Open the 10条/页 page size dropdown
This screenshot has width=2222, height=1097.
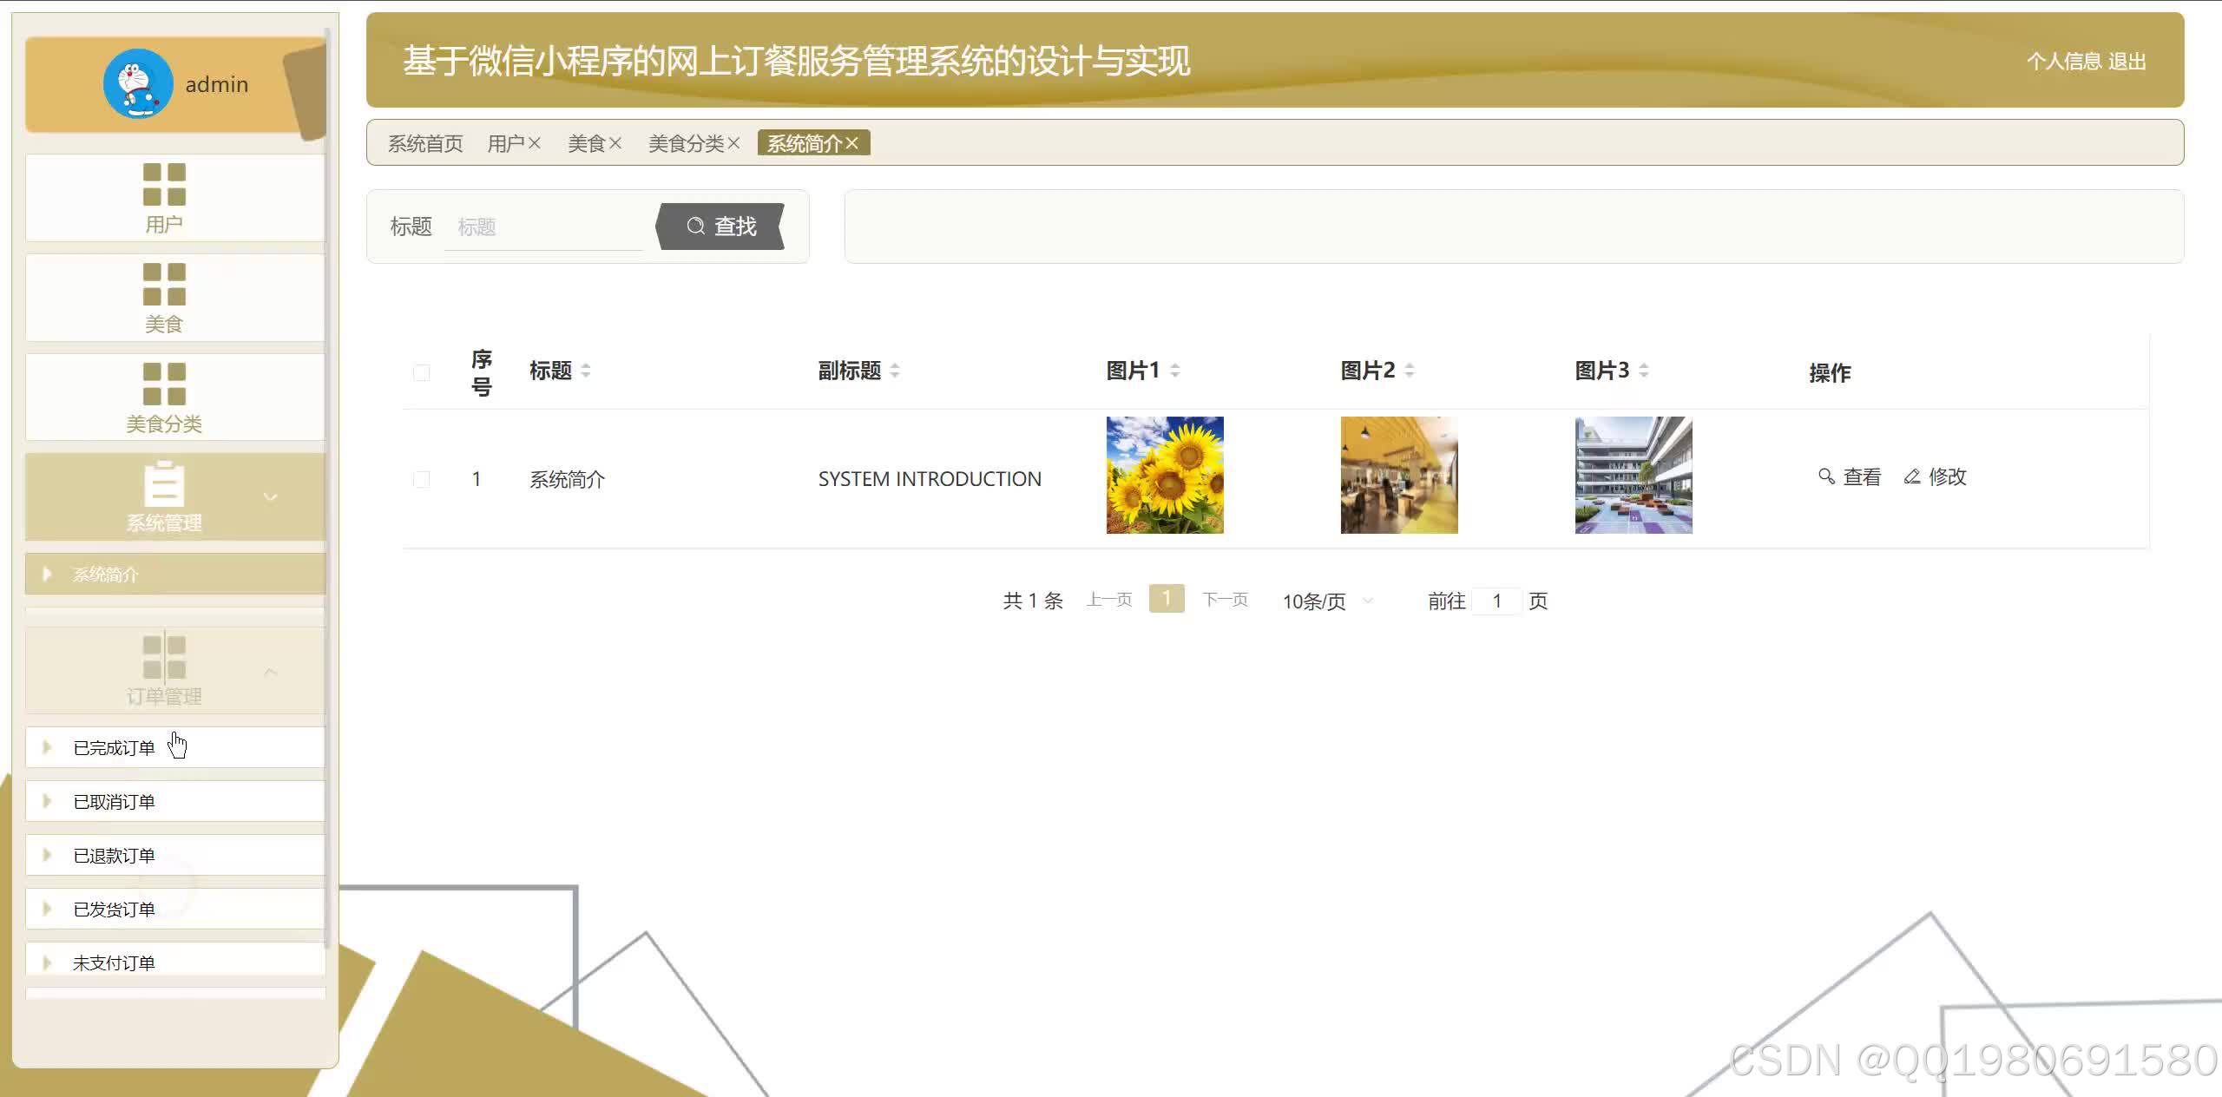[1327, 601]
